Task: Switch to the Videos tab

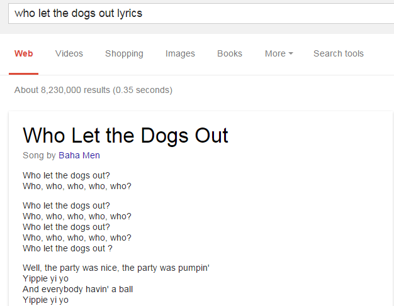Action: pyautogui.click(x=69, y=53)
